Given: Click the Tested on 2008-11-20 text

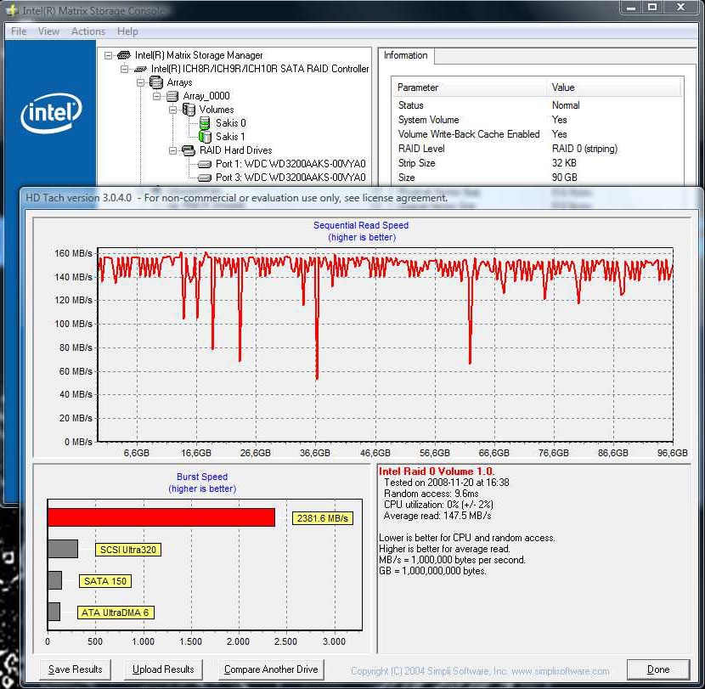Looking at the screenshot, I should coord(447,482).
